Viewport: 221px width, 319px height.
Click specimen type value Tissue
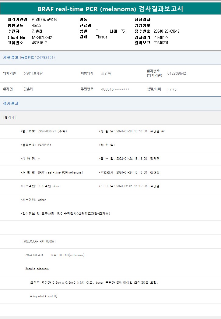(101, 37)
